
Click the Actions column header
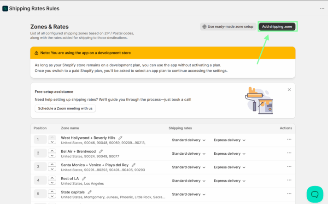pyautogui.click(x=286, y=128)
